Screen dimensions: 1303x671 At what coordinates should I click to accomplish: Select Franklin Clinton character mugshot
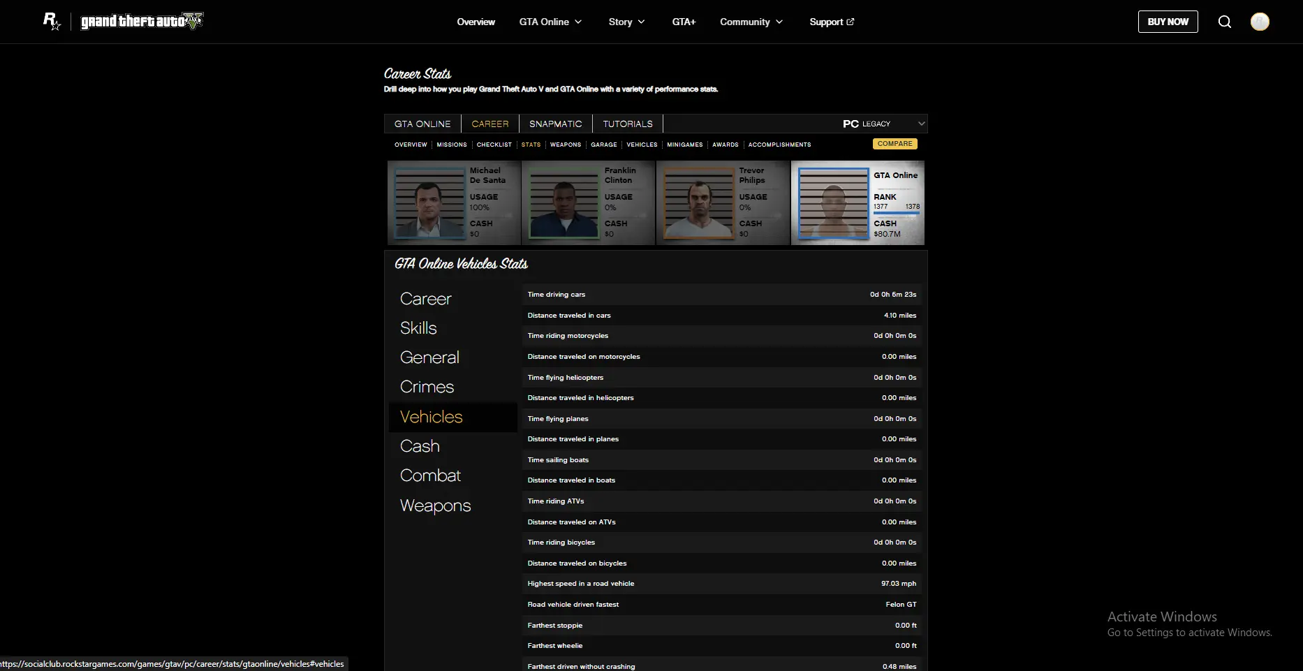click(564, 203)
